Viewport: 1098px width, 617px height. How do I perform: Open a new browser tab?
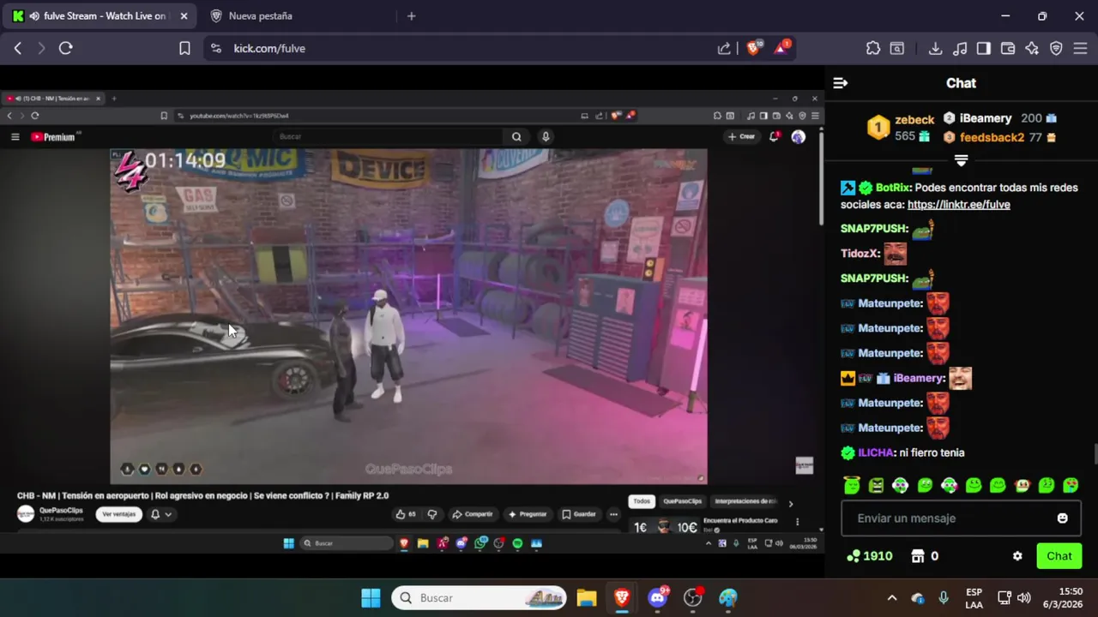point(411,15)
